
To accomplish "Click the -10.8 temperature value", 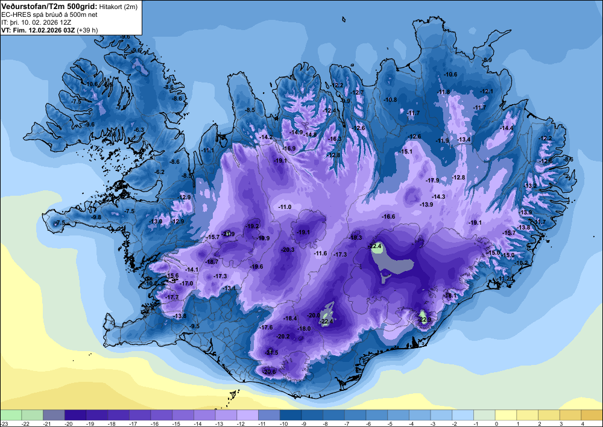I will click(x=390, y=99).
